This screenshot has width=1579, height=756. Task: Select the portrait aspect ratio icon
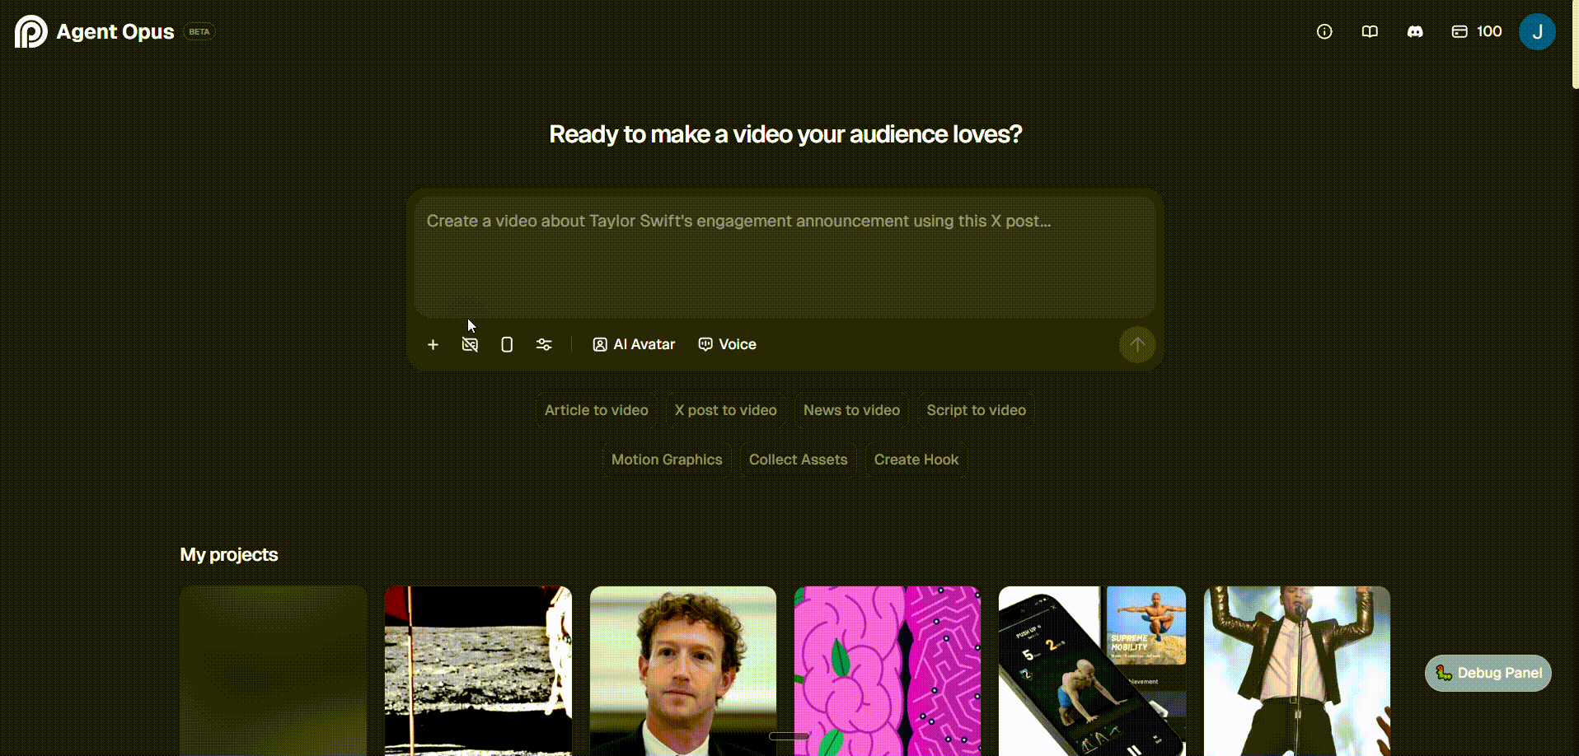[507, 344]
